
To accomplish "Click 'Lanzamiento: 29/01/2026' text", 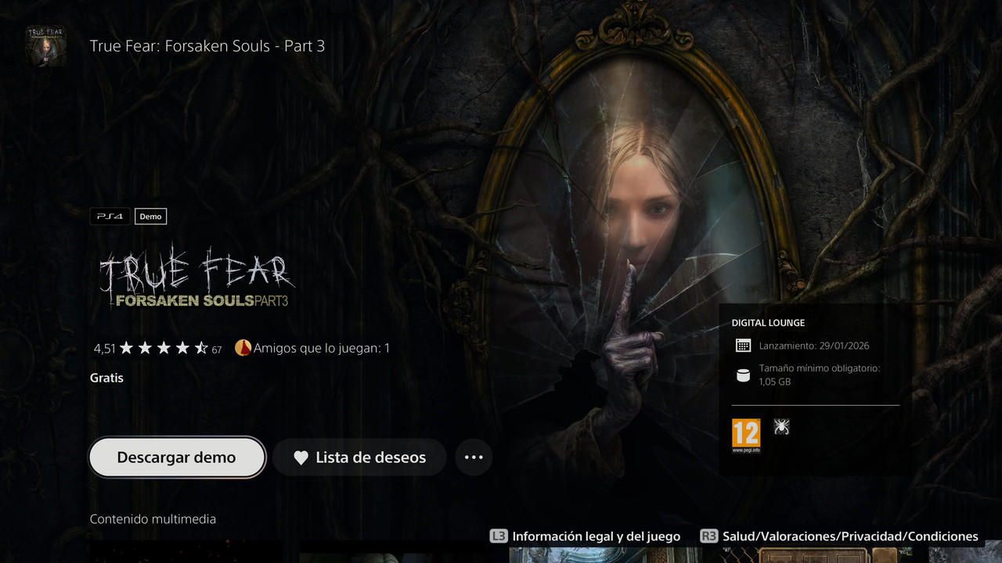I will [814, 346].
